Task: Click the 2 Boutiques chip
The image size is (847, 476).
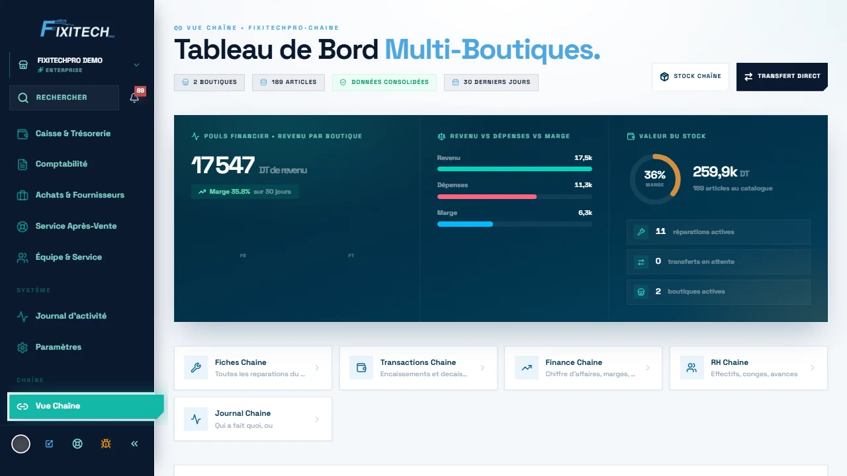Action: [x=209, y=82]
